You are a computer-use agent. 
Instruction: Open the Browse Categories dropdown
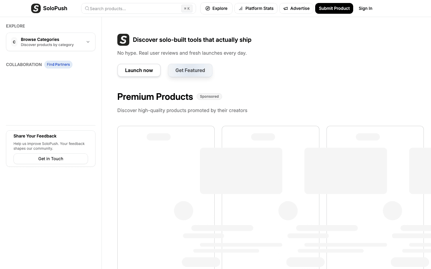coord(48,42)
